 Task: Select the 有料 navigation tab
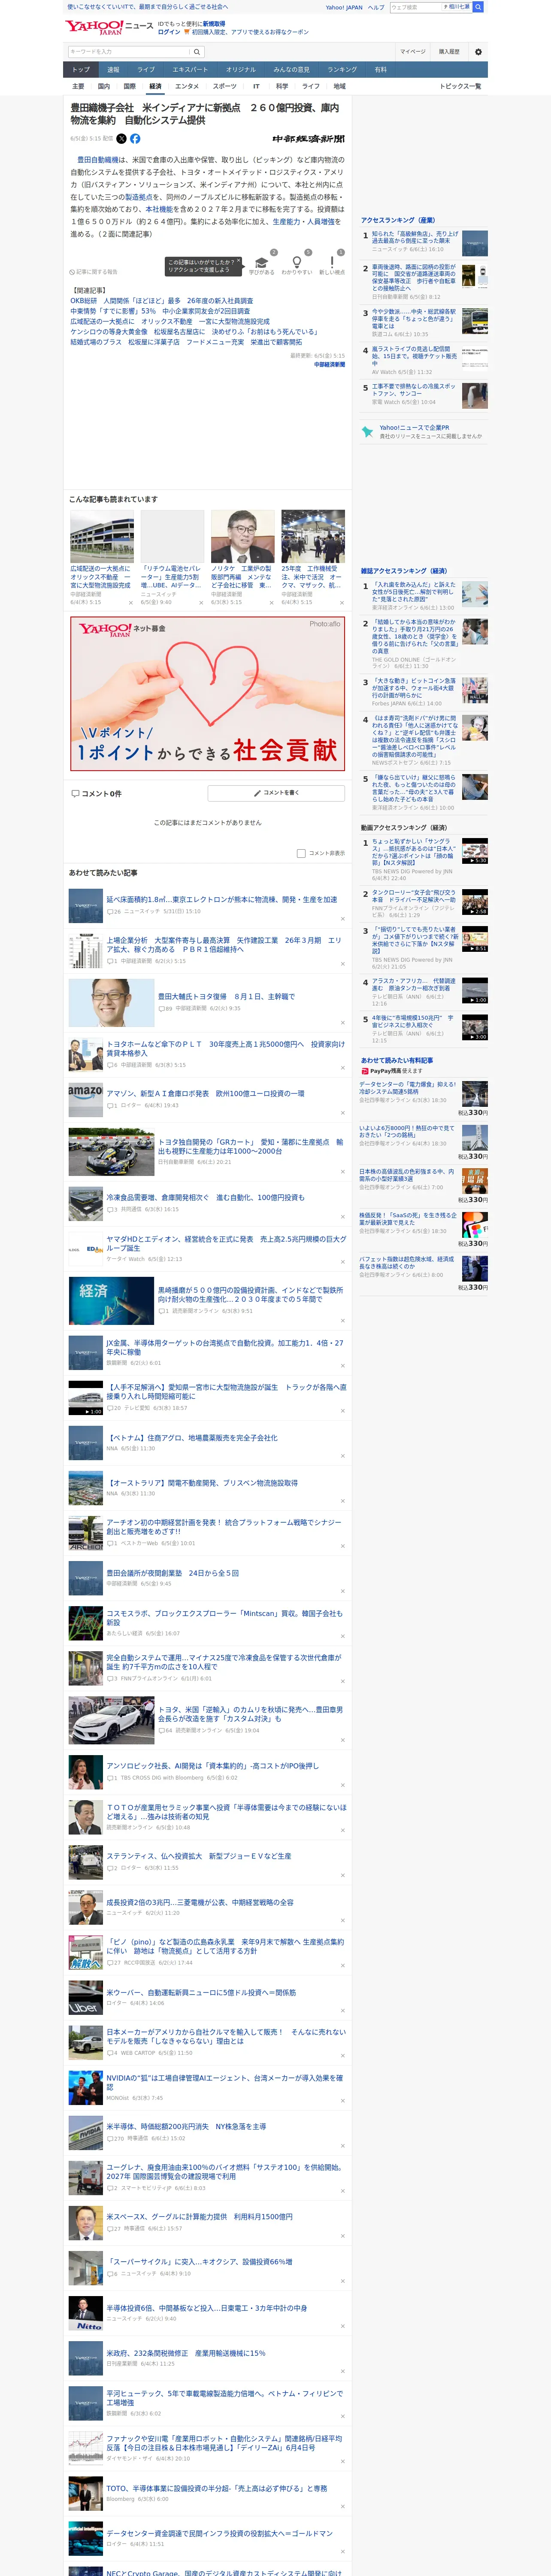(x=380, y=70)
